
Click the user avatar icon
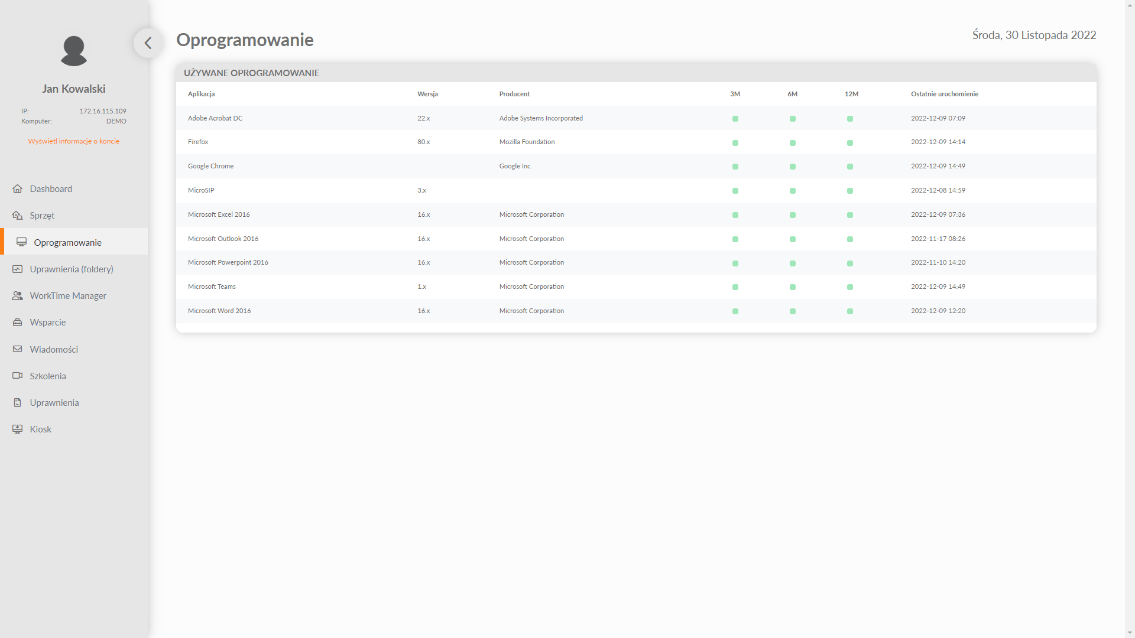point(74,51)
